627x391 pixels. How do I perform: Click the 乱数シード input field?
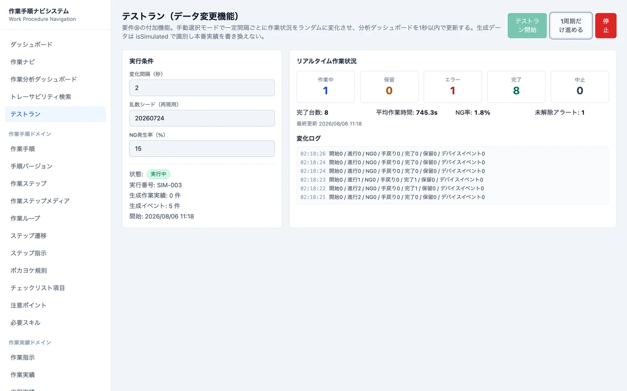tap(202, 118)
